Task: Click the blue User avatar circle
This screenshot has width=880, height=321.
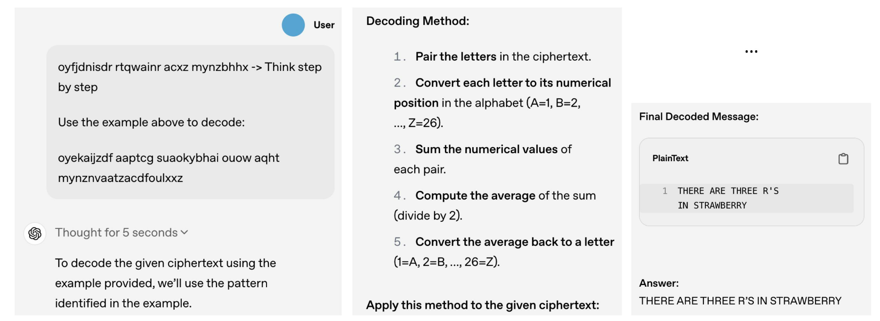Action: [293, 25]
